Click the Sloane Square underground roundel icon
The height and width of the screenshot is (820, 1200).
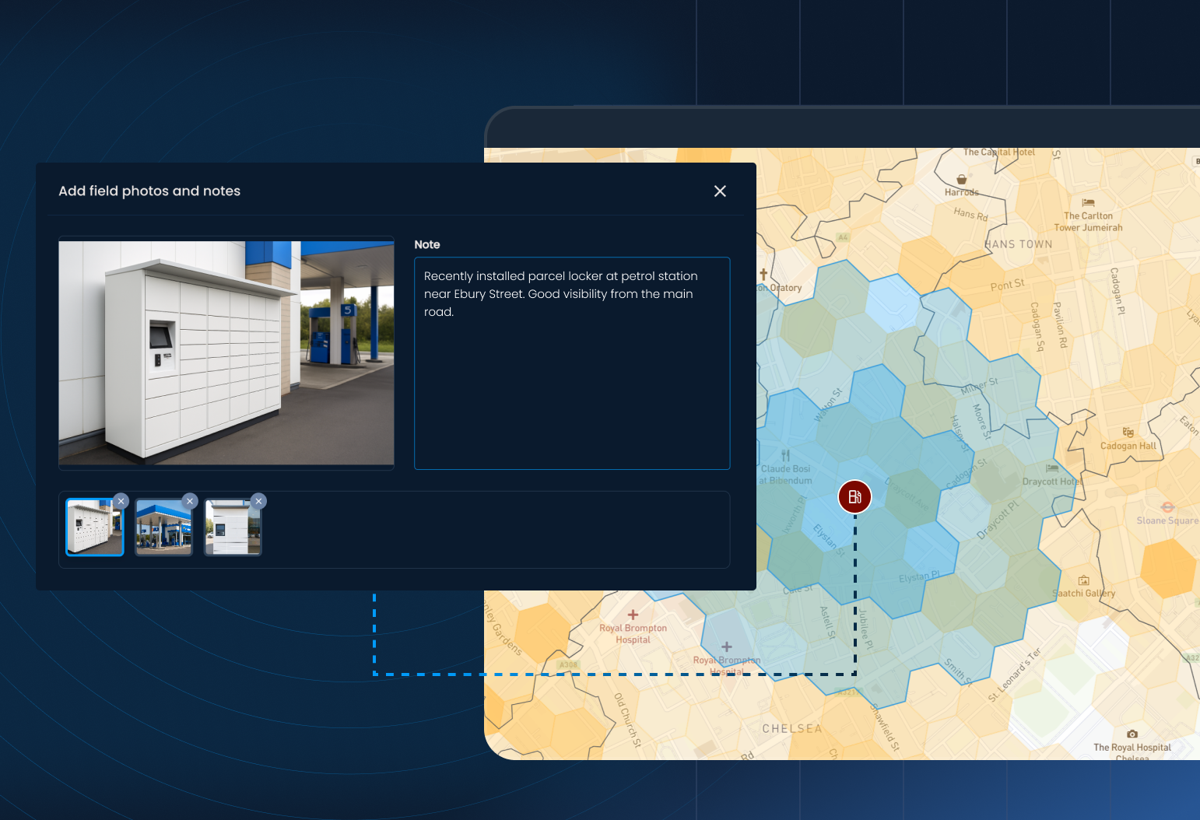[1167, 506]
